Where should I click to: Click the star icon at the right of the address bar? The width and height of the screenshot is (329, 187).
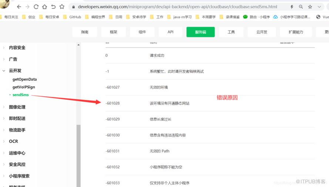[x=310, y=7]
